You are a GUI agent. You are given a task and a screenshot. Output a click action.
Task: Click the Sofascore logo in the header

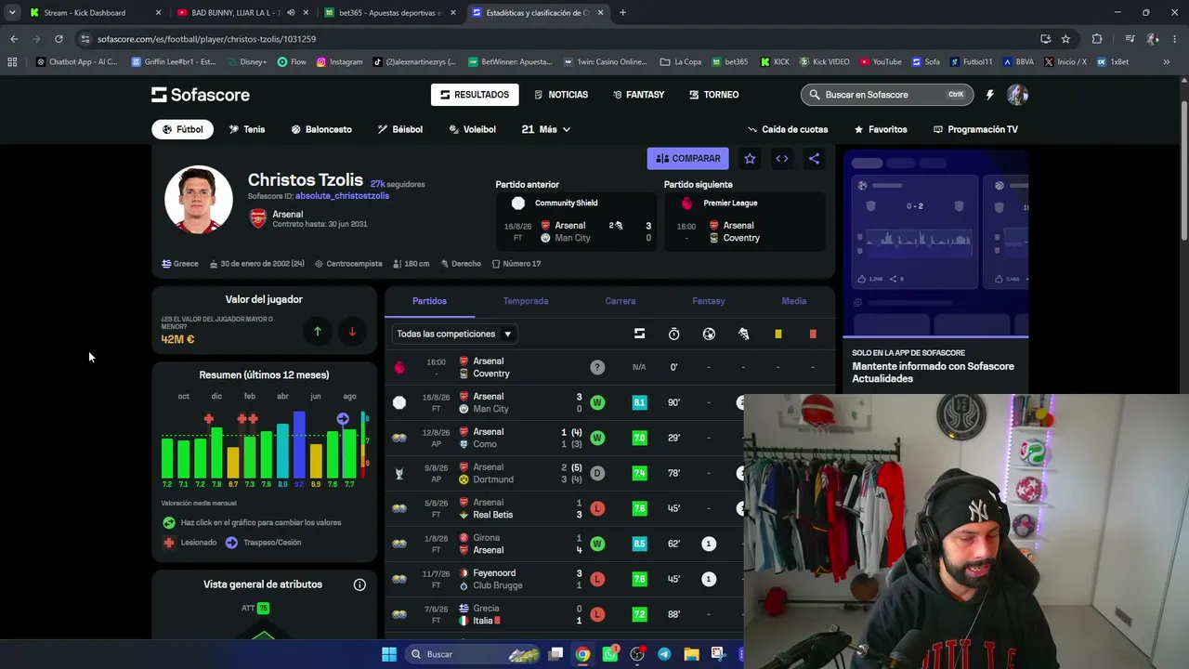pyautogui.click(x=201, y=95)
